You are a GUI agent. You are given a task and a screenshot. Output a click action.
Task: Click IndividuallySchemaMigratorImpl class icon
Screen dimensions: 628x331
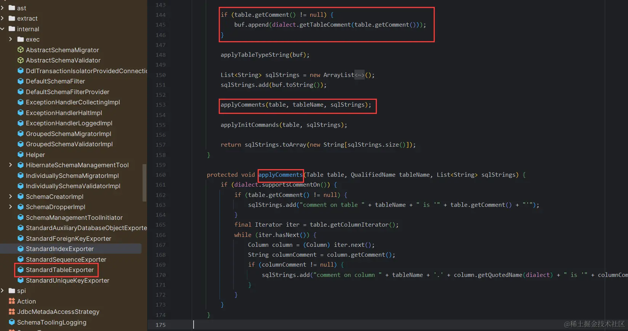click(21, 176)
